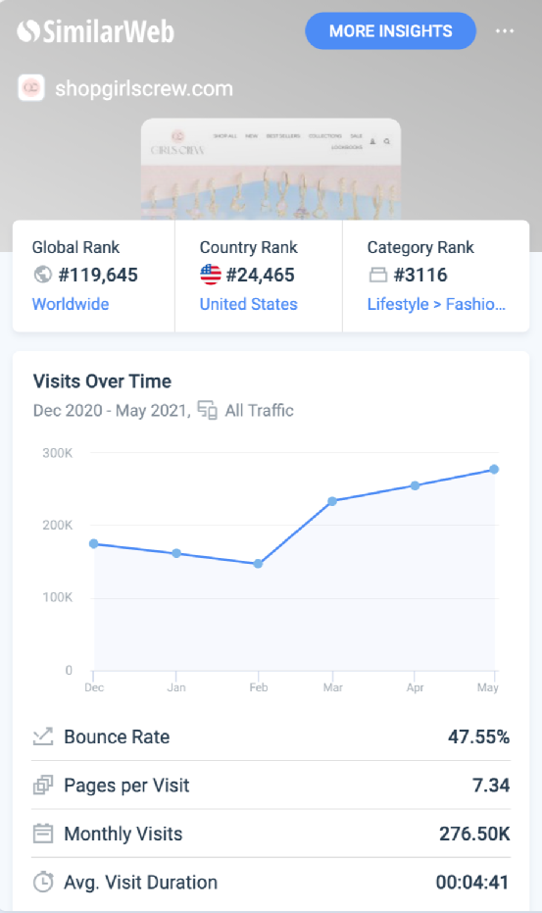Click the SimilarWeb logo

pyautogui.click(x=95, y=31)
